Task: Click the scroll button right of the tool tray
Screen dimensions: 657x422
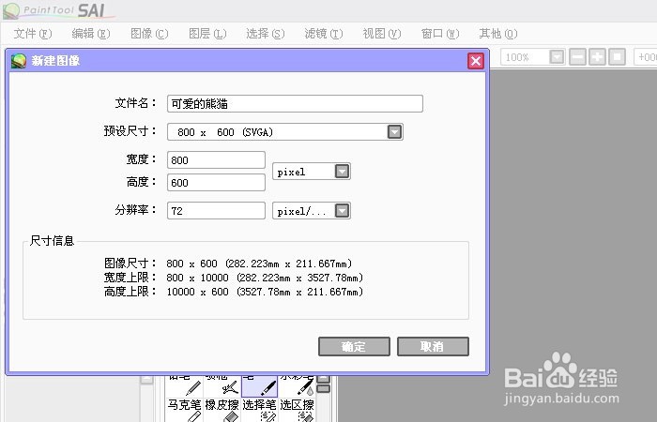Action: tap(323, 379)
